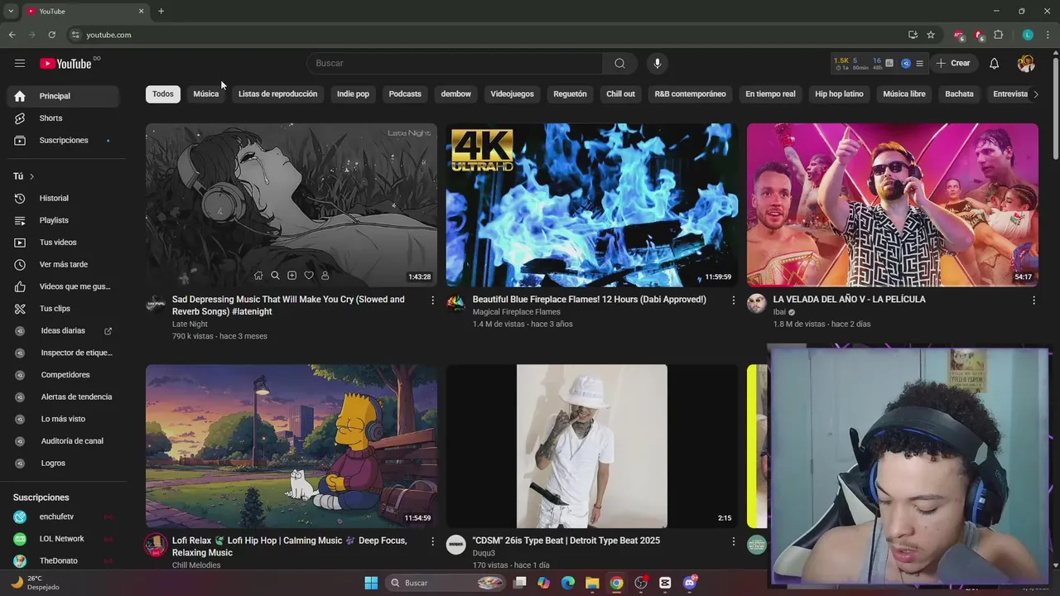Click the YouTube search input field
The width and height of the screenshot is (1060, 596).
(455, 63)
